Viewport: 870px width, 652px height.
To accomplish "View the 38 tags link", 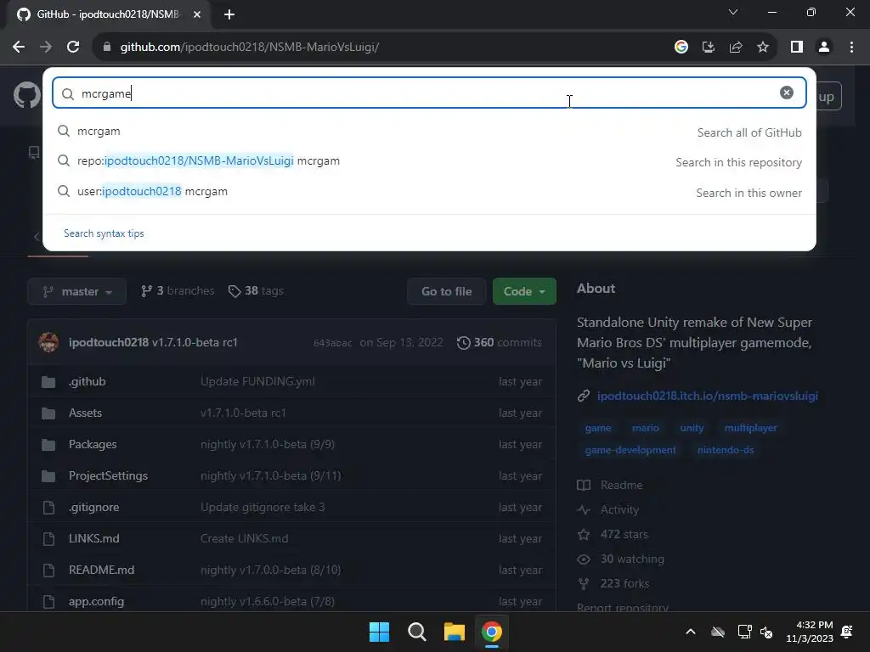I will point(256,291).
